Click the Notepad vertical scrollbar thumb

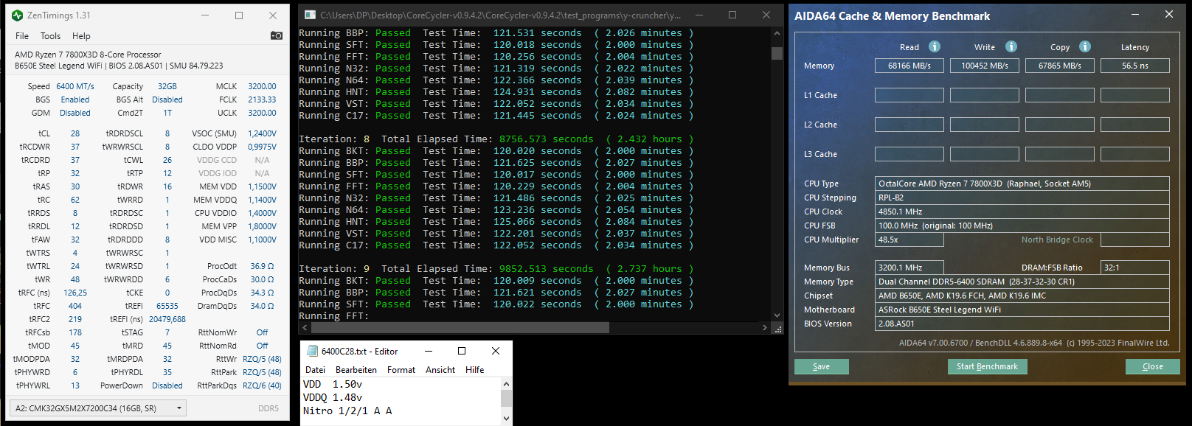(x=506, y=398)
